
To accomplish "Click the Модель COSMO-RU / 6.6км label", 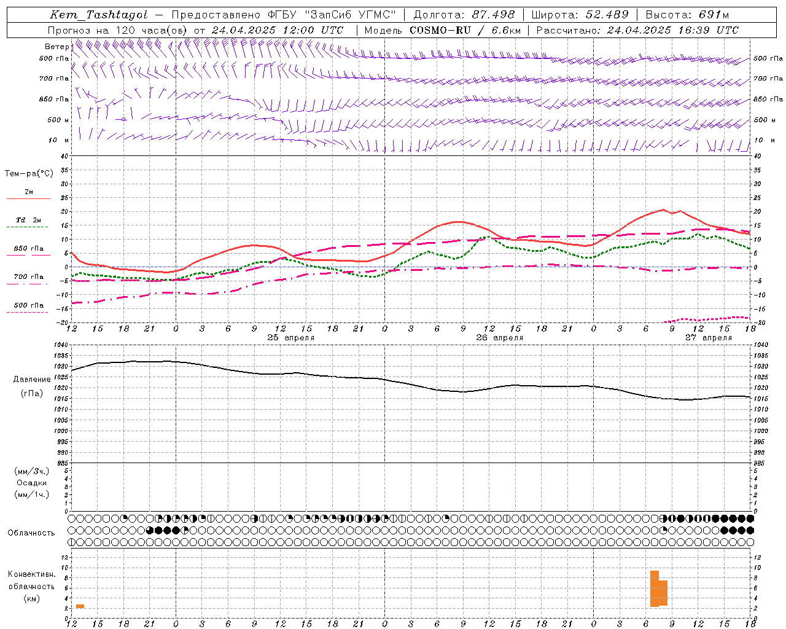I will 442,30.
